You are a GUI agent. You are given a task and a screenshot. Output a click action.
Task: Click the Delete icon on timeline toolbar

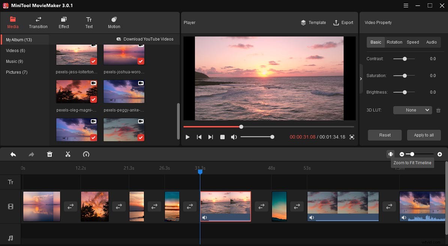pyautogui.click(x=50, y=154)
